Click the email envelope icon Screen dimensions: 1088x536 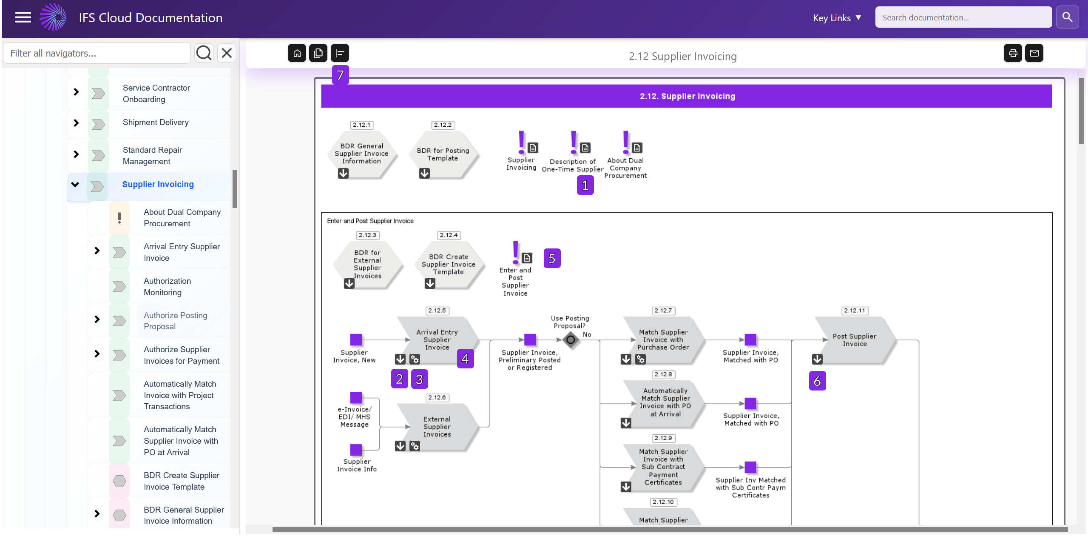pyautogui.click(x=1034, y=53)
